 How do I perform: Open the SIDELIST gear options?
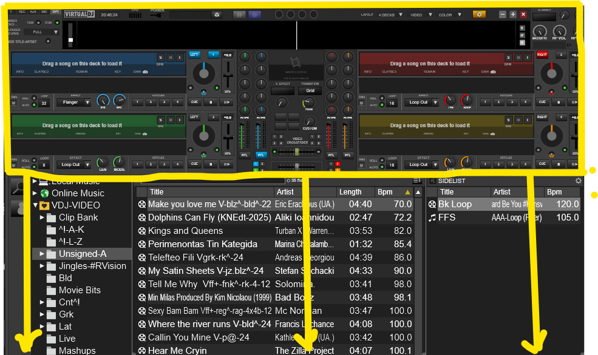point(578,181)
